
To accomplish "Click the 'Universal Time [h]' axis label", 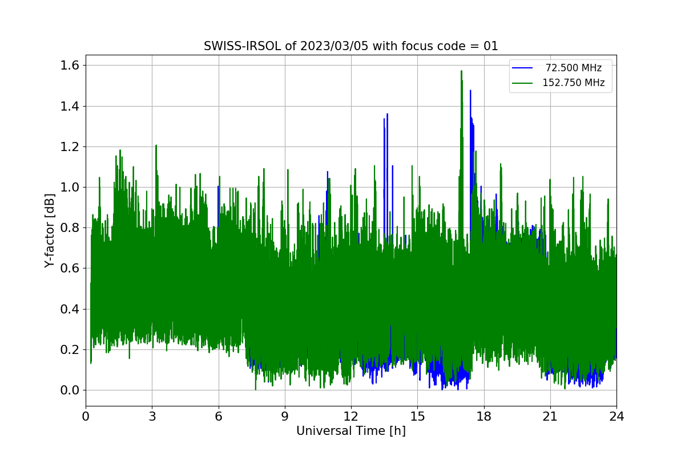I will (351, 431).
